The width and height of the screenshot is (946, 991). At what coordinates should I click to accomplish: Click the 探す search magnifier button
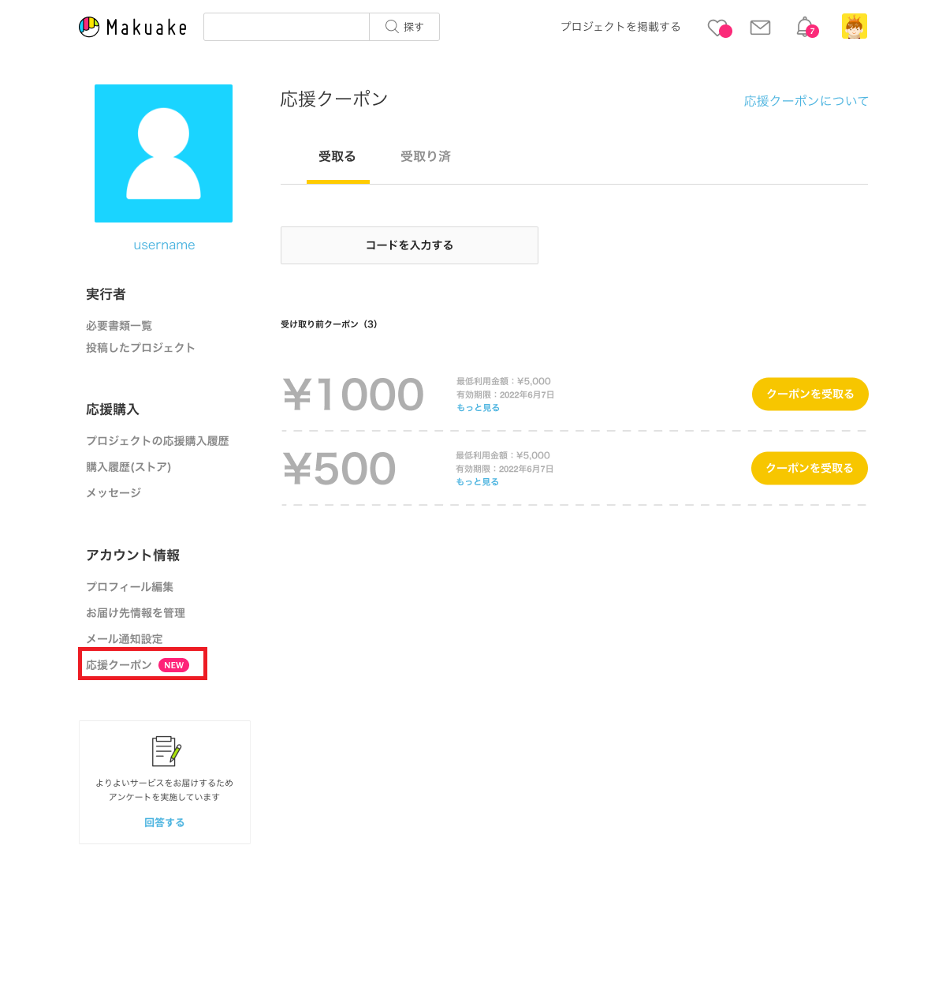click(404, 27)
